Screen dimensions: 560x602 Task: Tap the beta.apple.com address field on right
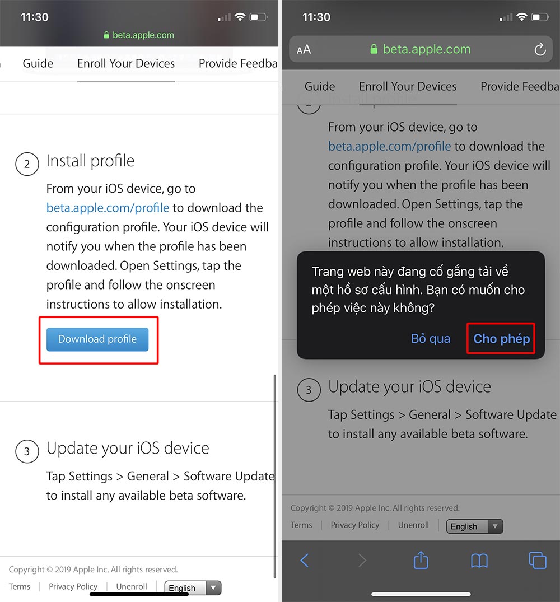(421, 49)
